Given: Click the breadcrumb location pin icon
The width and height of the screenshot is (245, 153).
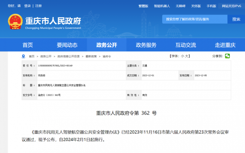Looking at the screenshot, I should (x=24, y=56).
